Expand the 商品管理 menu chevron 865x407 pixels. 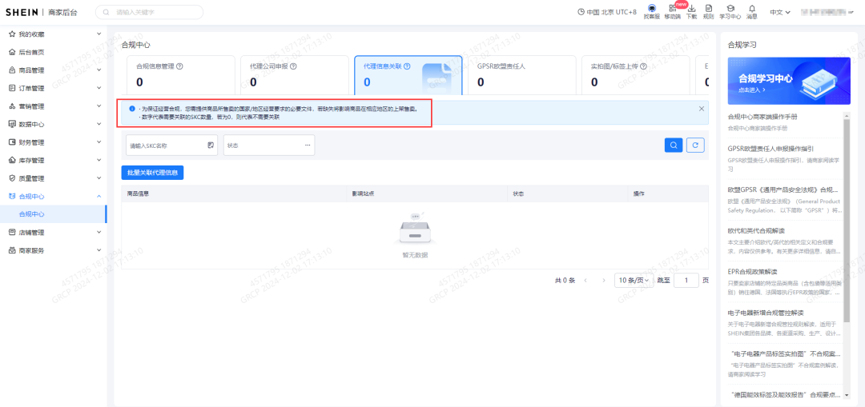point(99,70)
